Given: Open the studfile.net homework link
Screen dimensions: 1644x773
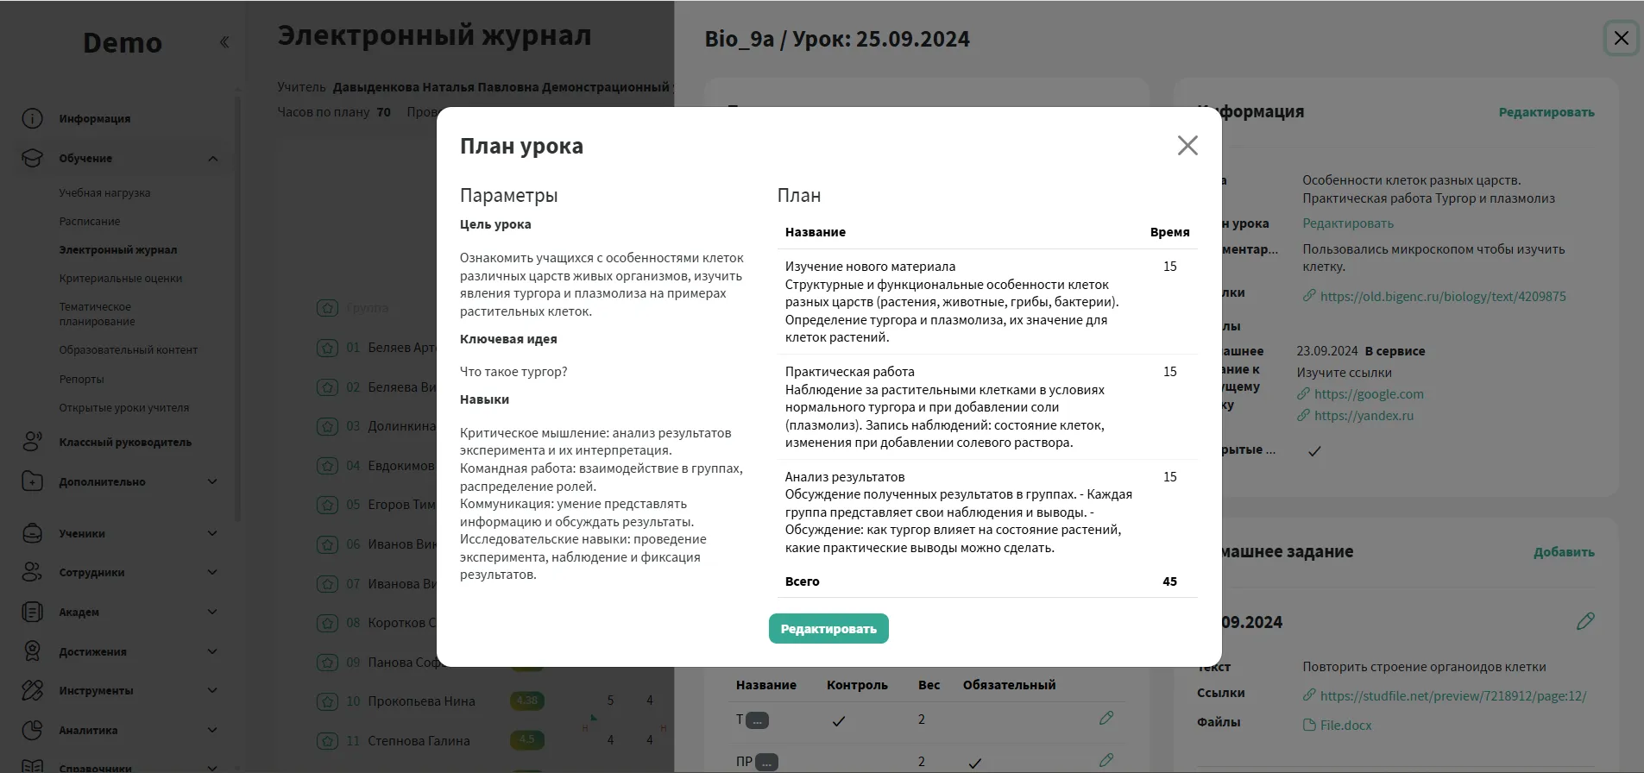Looking at the screenshot, I should point(1452,696).
